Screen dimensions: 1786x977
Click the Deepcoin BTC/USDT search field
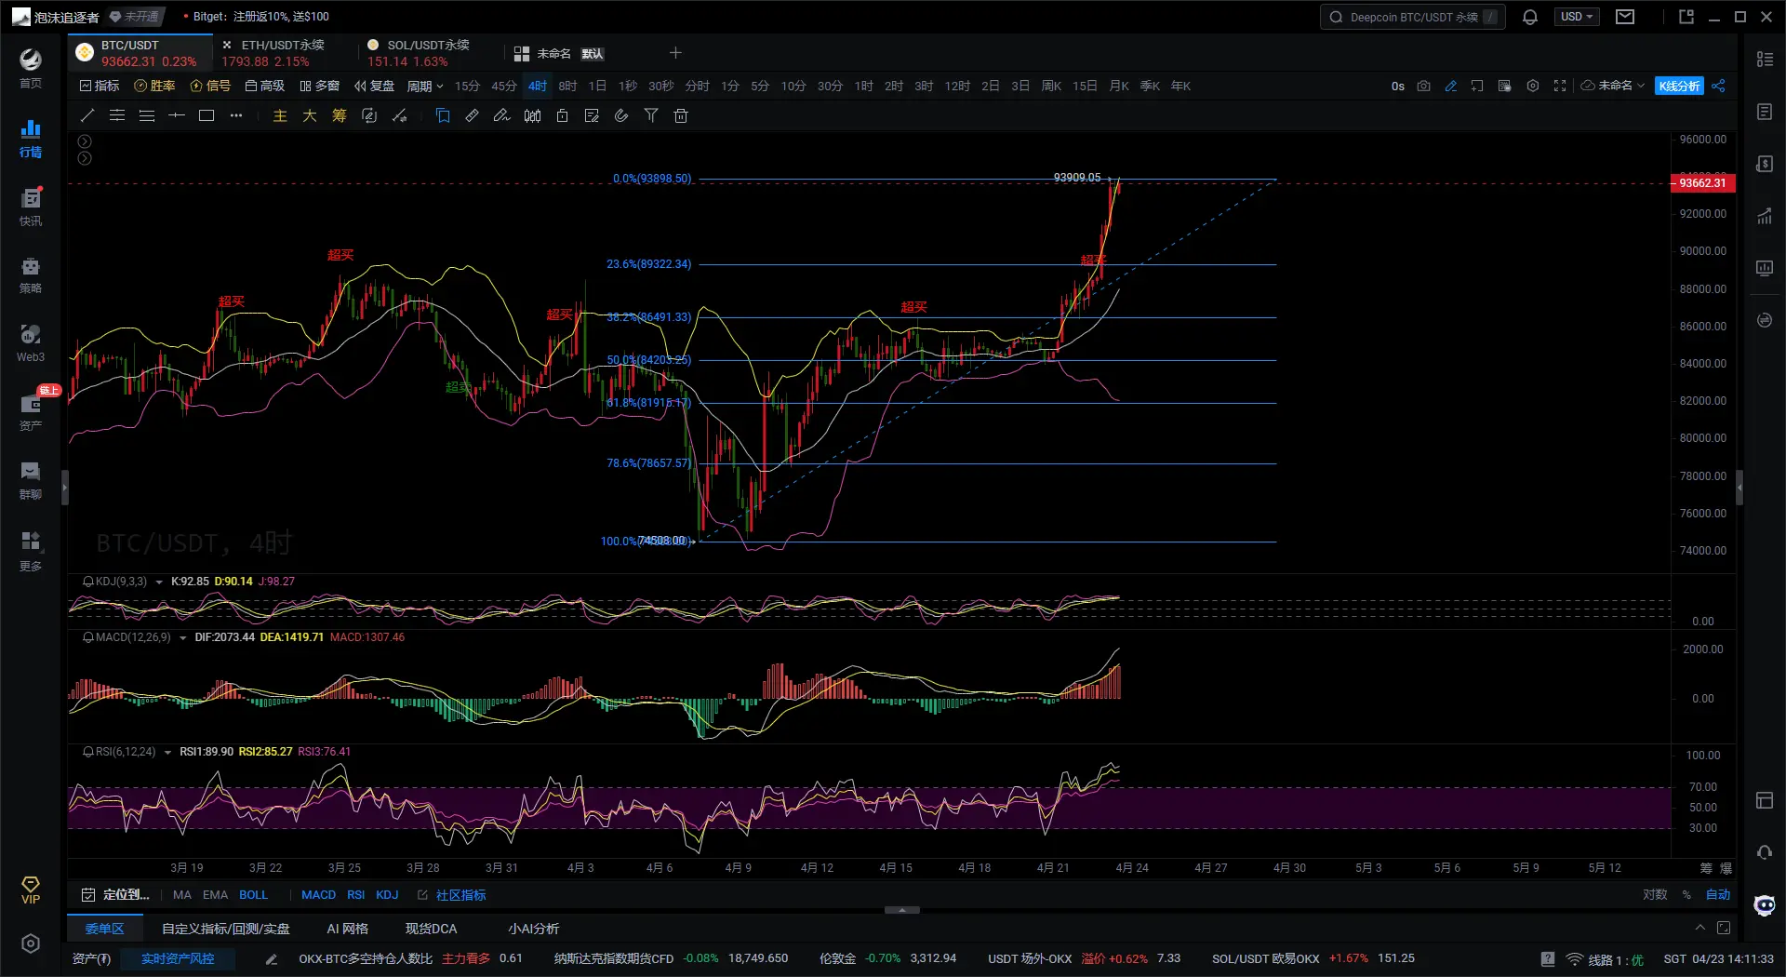point(1412,17)
